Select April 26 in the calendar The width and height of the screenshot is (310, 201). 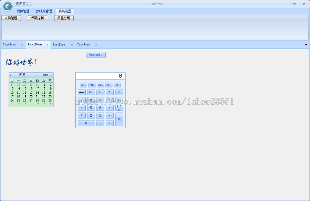pyautogui.click(x=25, y=100)
